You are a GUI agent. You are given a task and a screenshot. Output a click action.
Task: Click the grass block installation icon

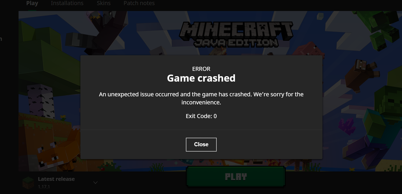click(28, 183)
